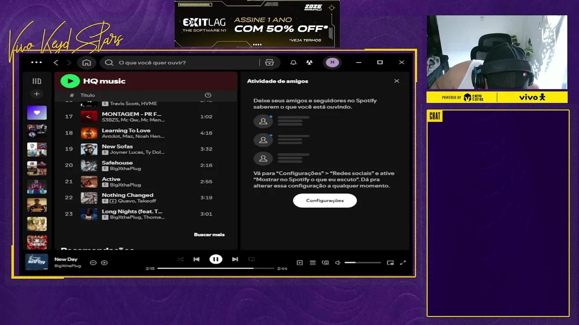Open the 'New Day' song title link
The image size is (579, 325).
(x=66, y=259)
